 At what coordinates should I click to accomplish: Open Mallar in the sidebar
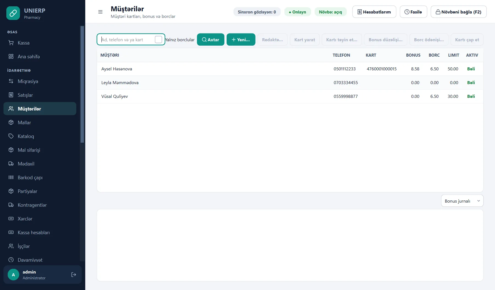40,122
